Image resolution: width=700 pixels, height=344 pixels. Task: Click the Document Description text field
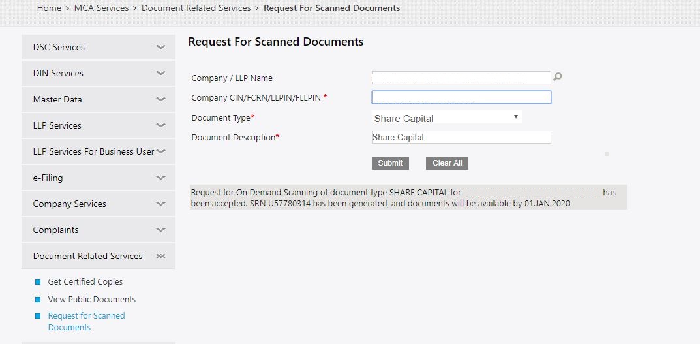coord(461,137)
